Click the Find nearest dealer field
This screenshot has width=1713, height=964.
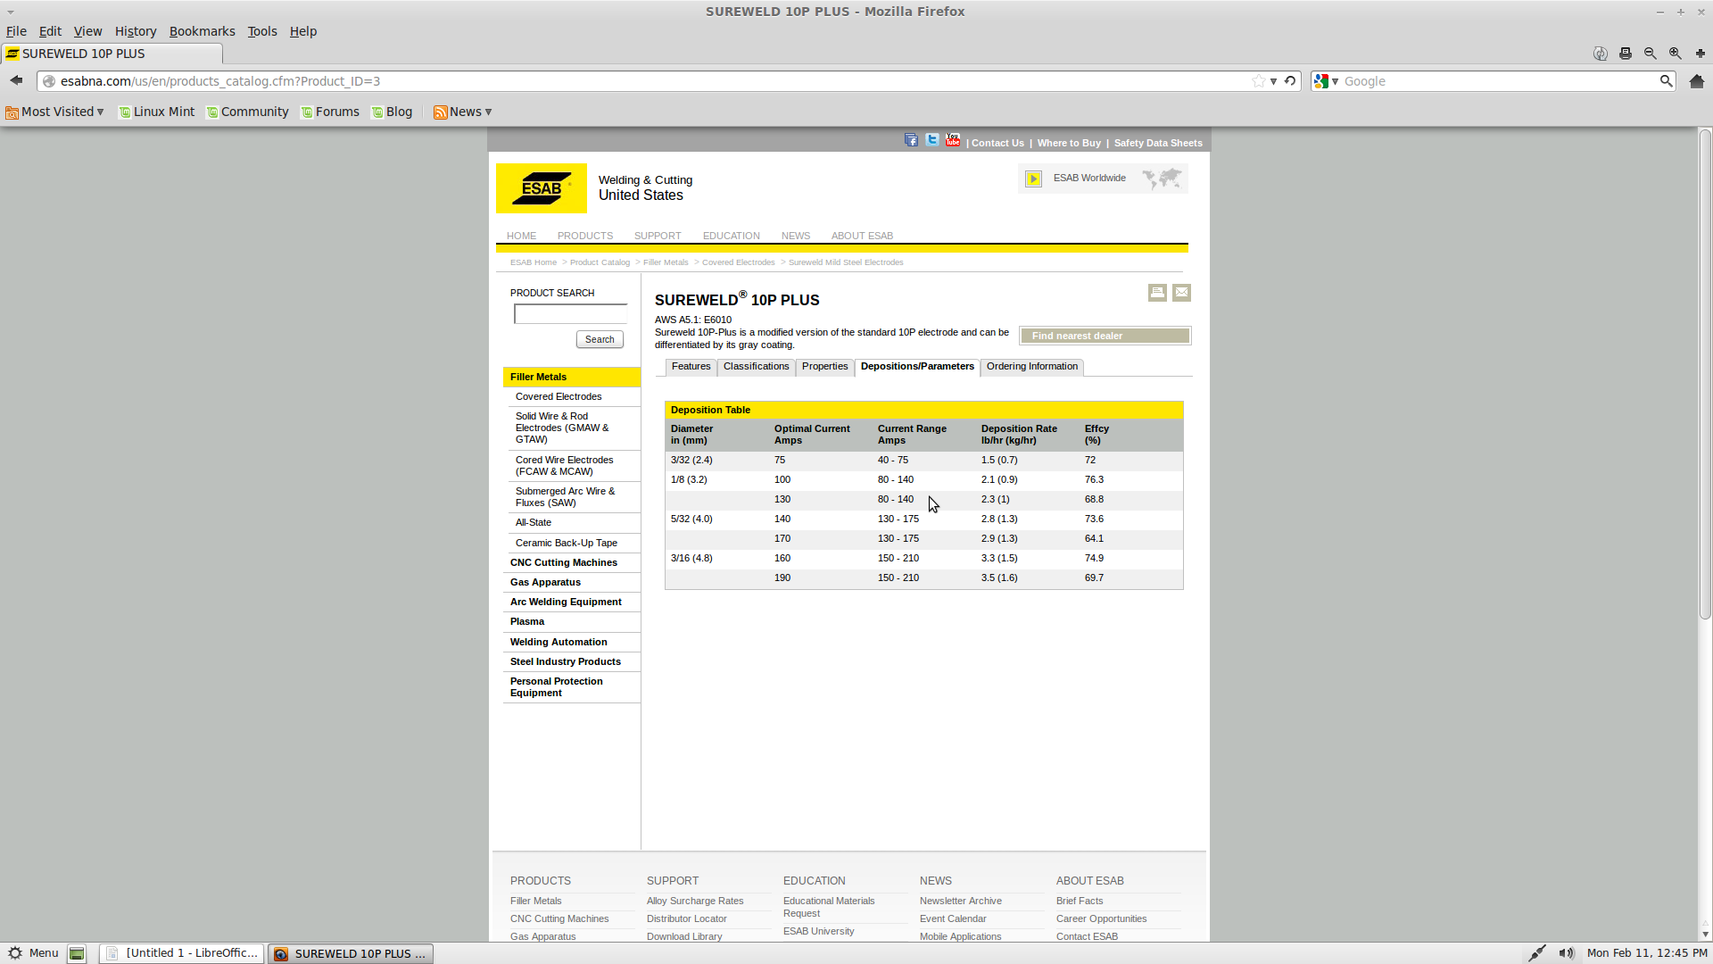tap(1105, 336)
